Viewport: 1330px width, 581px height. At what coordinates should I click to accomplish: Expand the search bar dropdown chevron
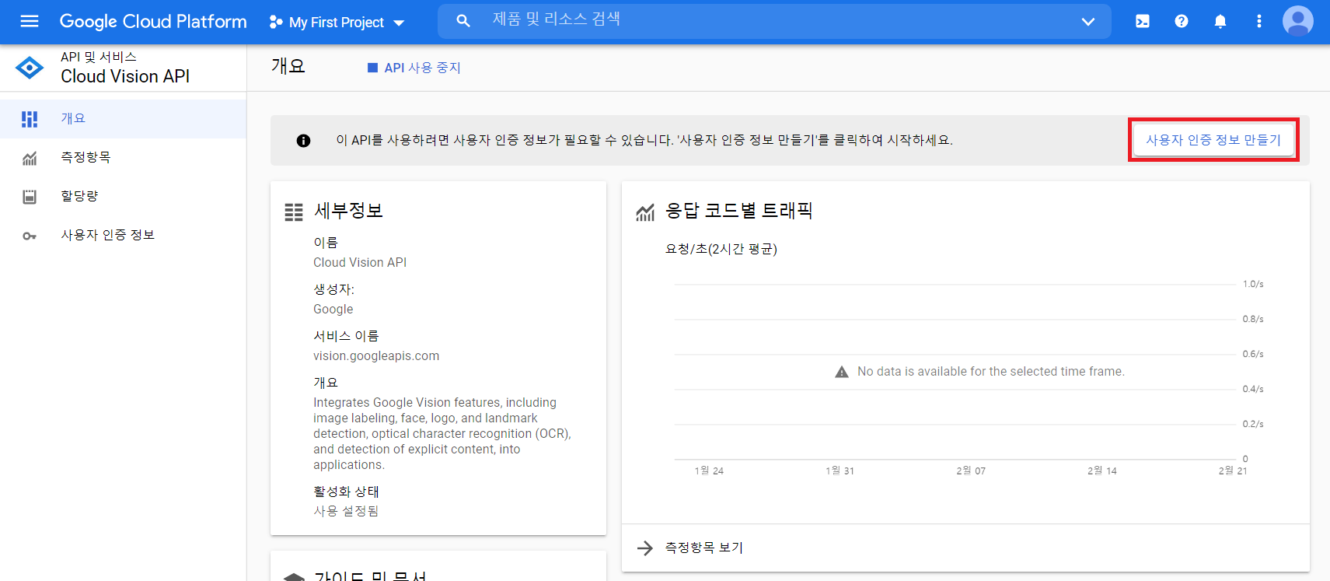click(1088, 22)
